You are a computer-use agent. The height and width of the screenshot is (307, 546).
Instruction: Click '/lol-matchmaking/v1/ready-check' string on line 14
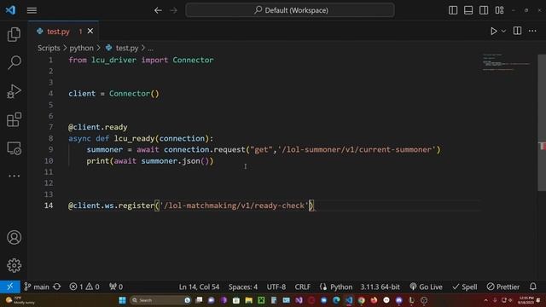tap(235, 206)
